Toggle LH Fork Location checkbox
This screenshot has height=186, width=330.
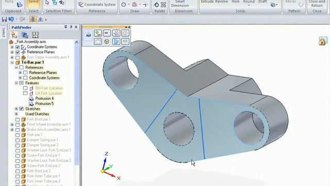(25, 93)
